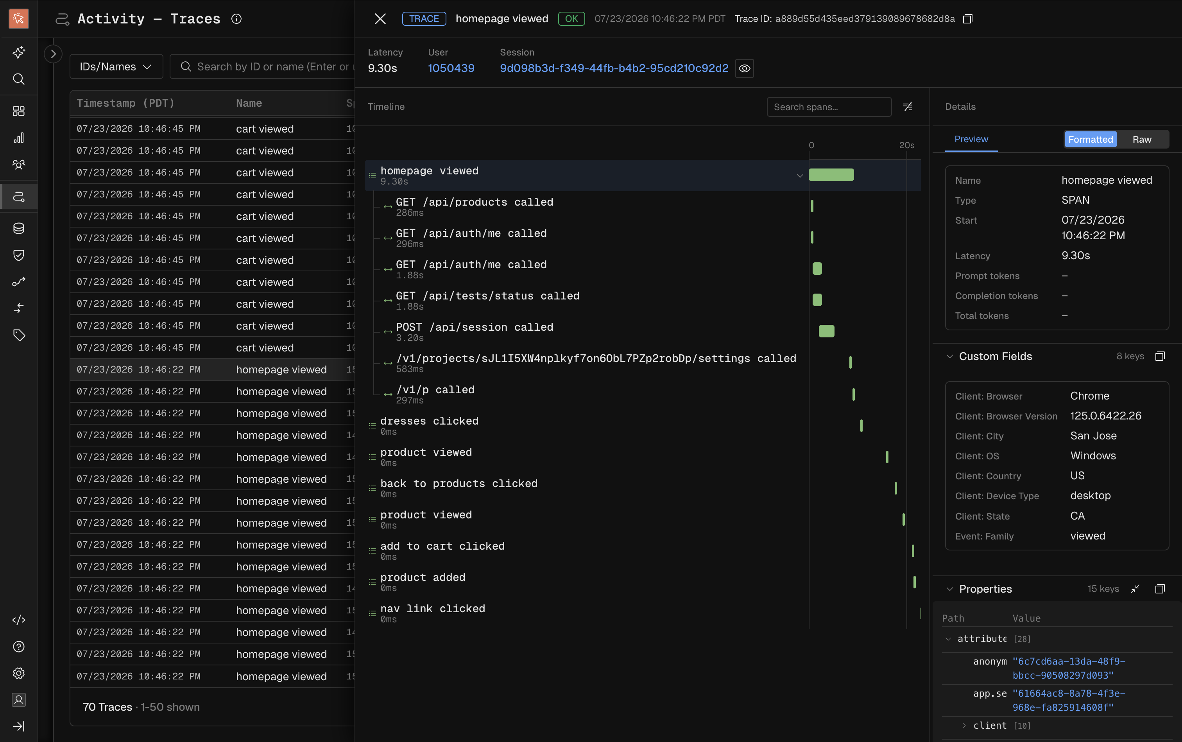Image resolution: width=1182 pixels, height=742 pixels.
Task: Expand the client tree node
Action: (964, 725)
